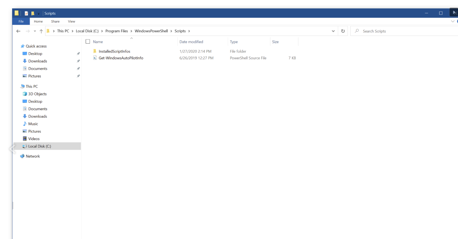Click the Back navigation arrow
Viewport: 458px width, 239px height.
18,31
